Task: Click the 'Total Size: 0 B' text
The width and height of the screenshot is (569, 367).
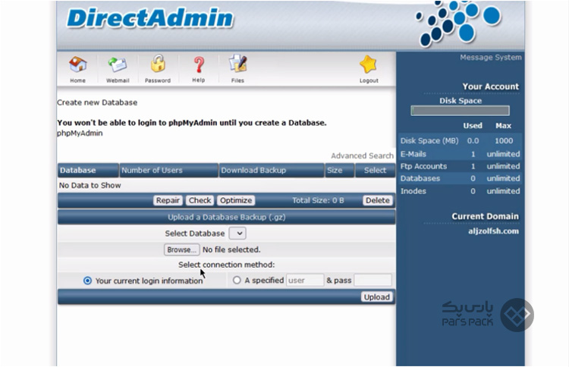Action: (318, 200)
